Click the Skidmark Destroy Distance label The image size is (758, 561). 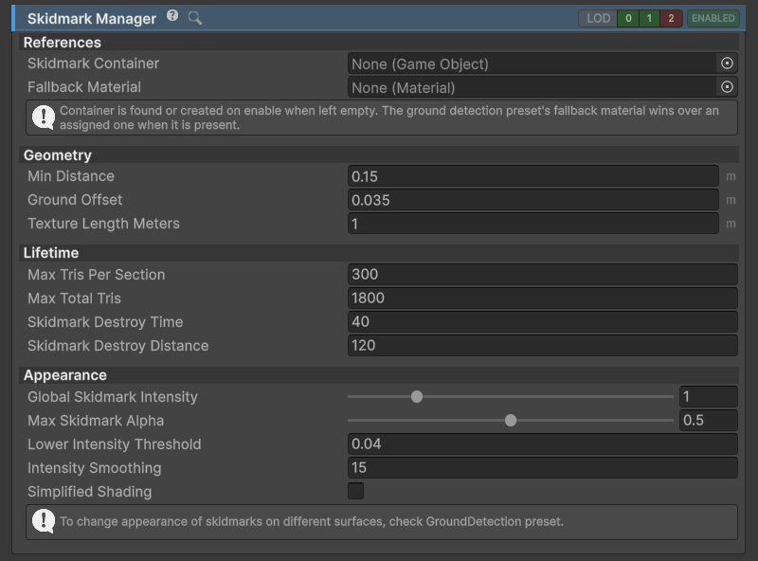[x=117, y=345]
